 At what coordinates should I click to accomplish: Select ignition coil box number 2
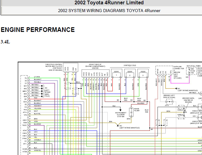point(130,73)
